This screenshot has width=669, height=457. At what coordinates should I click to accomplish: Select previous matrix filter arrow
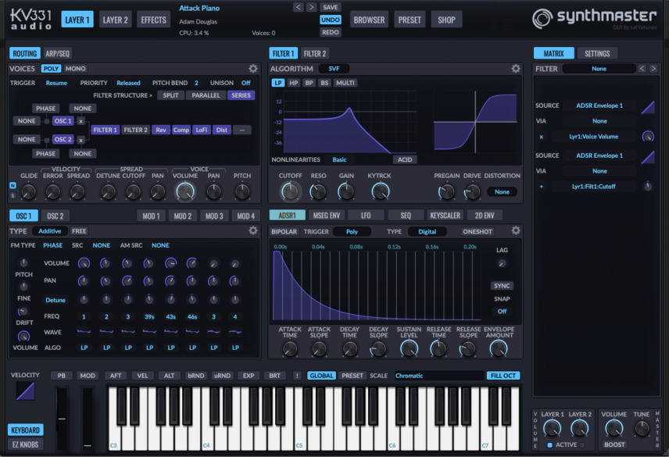tap(642, 69)
